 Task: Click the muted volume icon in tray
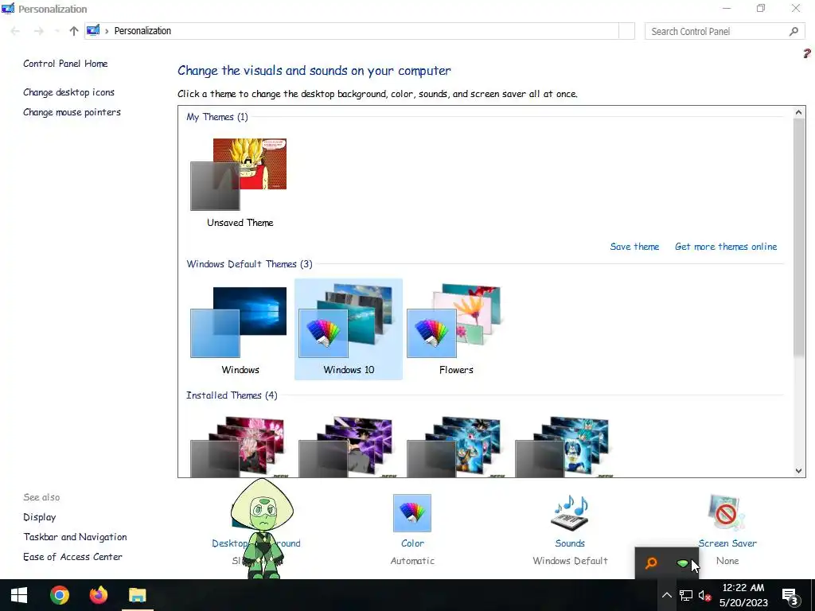click(x=705, y=595)
